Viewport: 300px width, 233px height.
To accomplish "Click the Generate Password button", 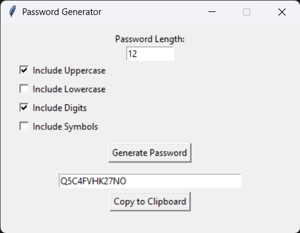I will coord(150,153).
